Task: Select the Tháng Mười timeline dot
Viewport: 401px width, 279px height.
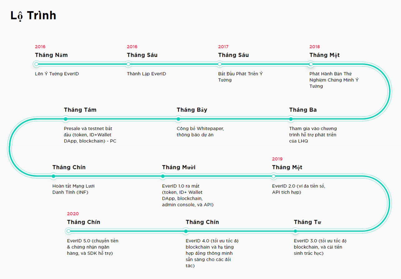Action: pyautogui.click(x=163, y=176)
